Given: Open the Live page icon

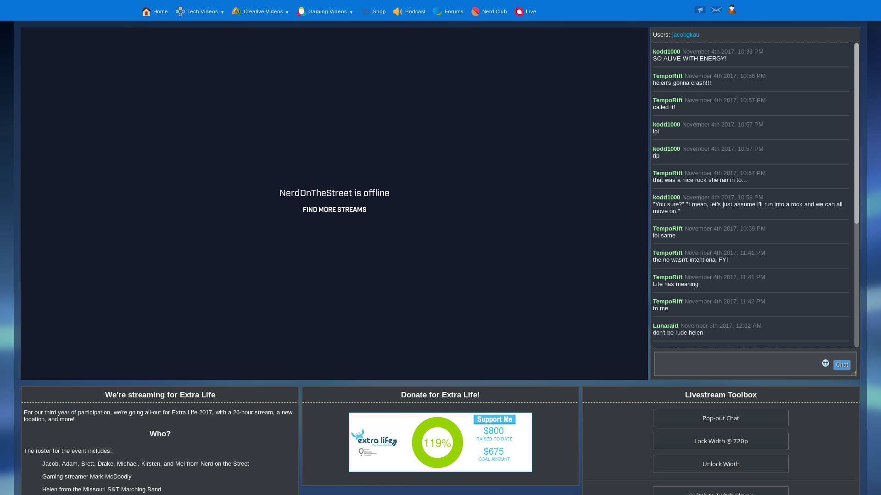Looking at the screenshot, I should coord(519,12).
